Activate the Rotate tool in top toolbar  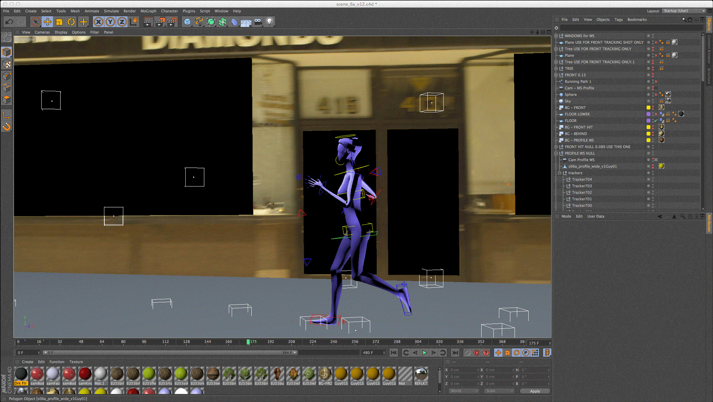point(71,22)
